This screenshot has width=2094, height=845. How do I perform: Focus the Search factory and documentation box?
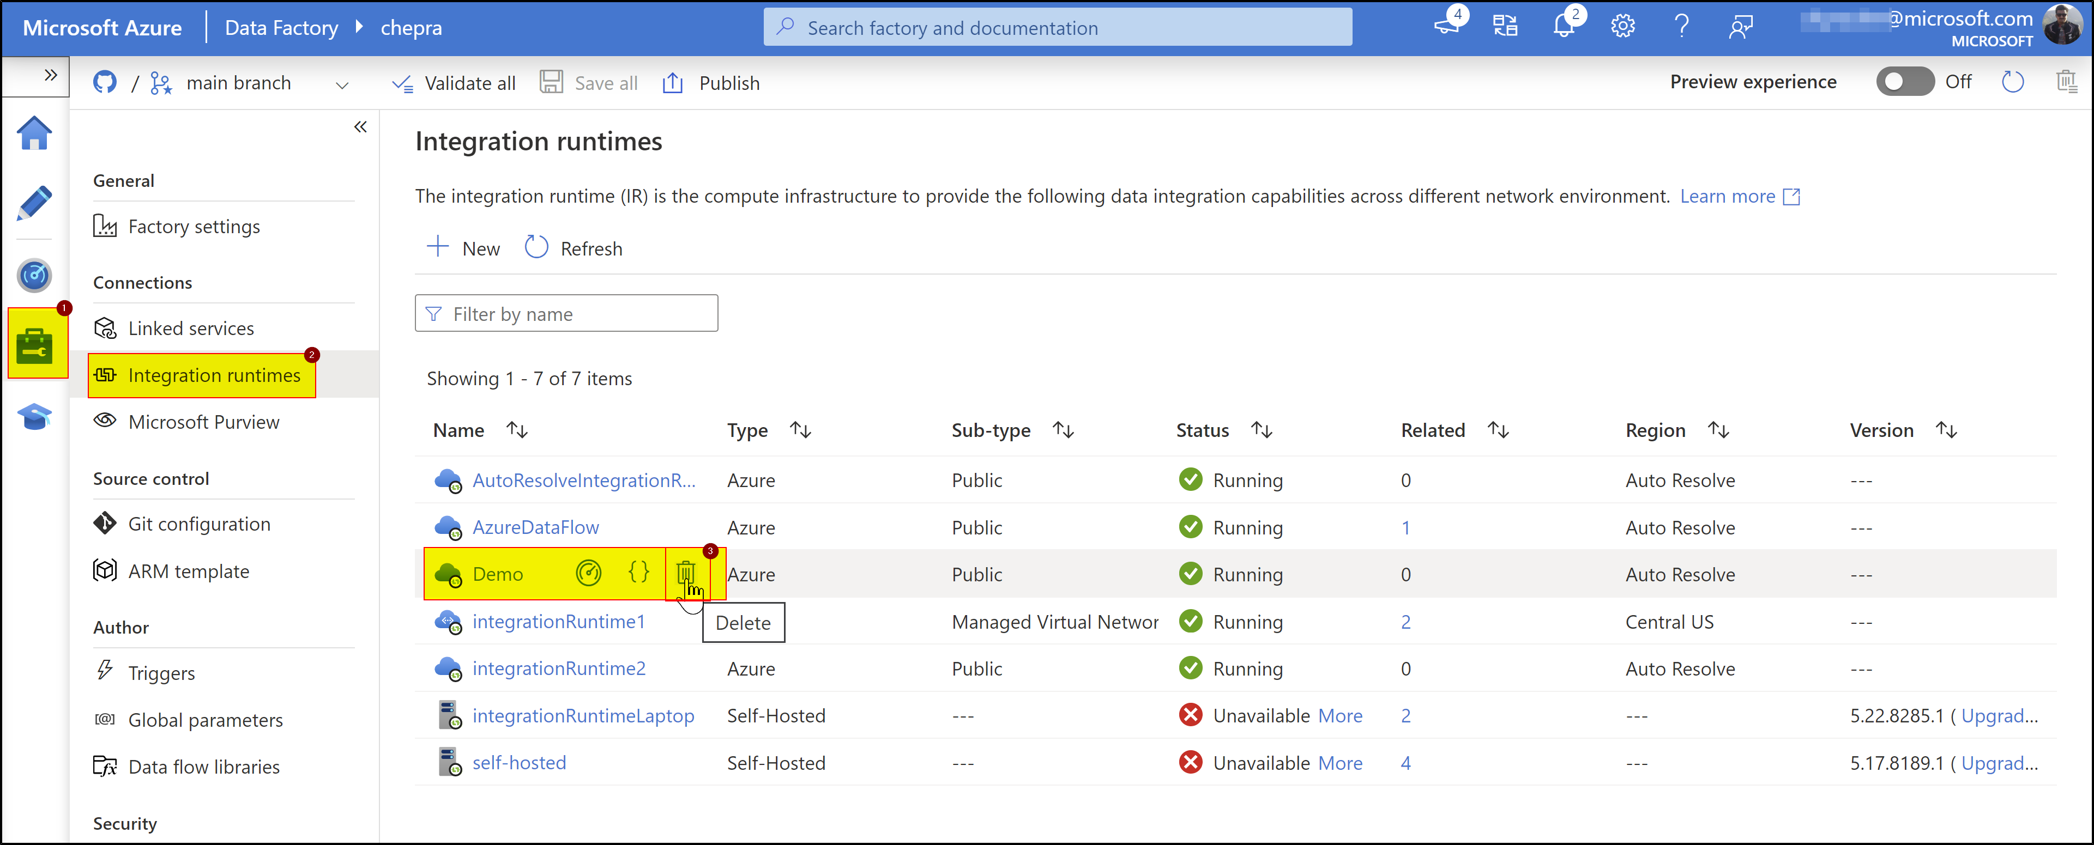click(1058, 28)
